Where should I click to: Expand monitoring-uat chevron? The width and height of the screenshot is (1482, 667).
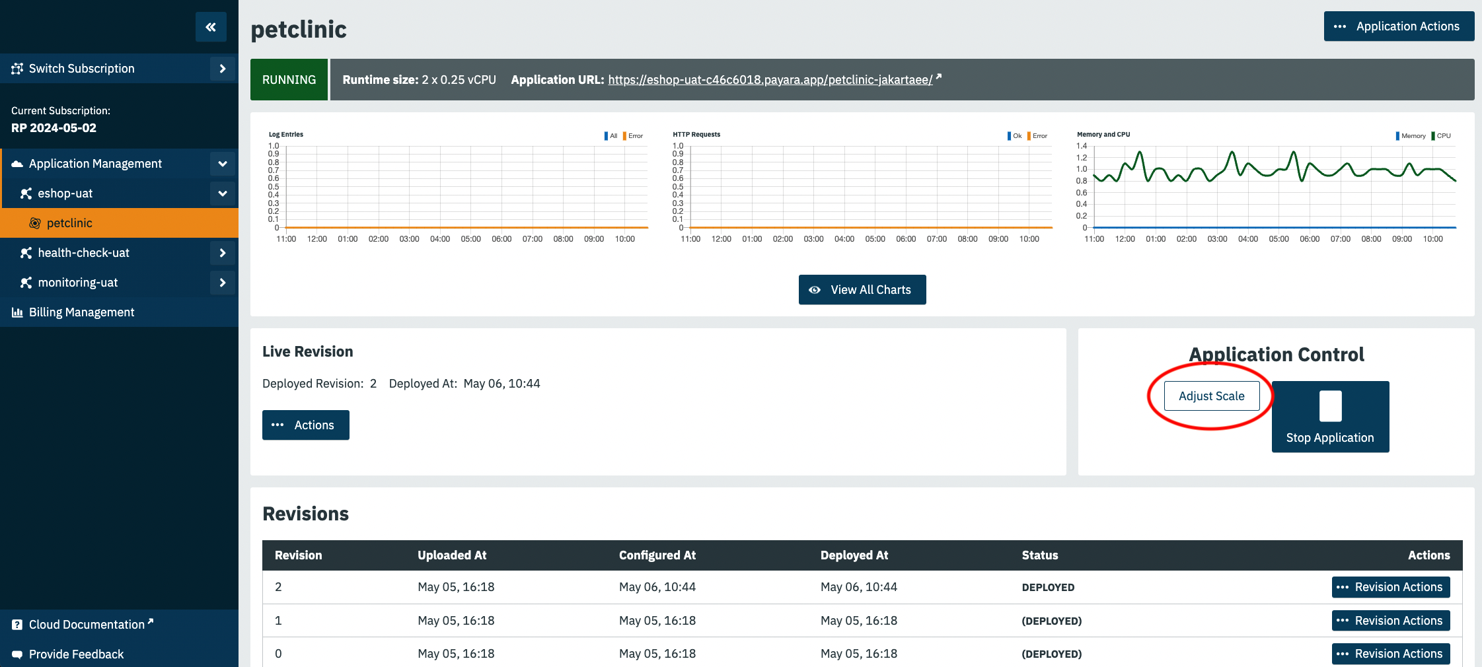223,283
